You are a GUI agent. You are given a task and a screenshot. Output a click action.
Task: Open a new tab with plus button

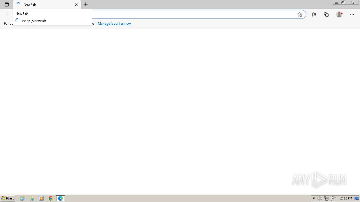tap(86, 4)
